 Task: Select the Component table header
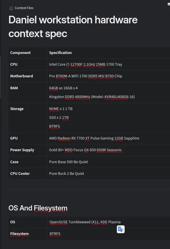[20, 53]
